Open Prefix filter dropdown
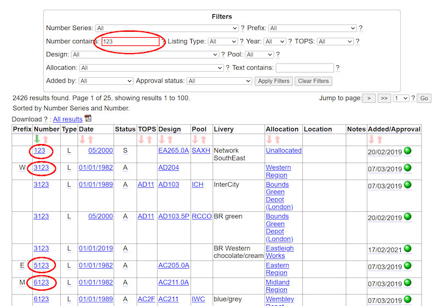Screen dimensions: 438x306 click(313, 28)
